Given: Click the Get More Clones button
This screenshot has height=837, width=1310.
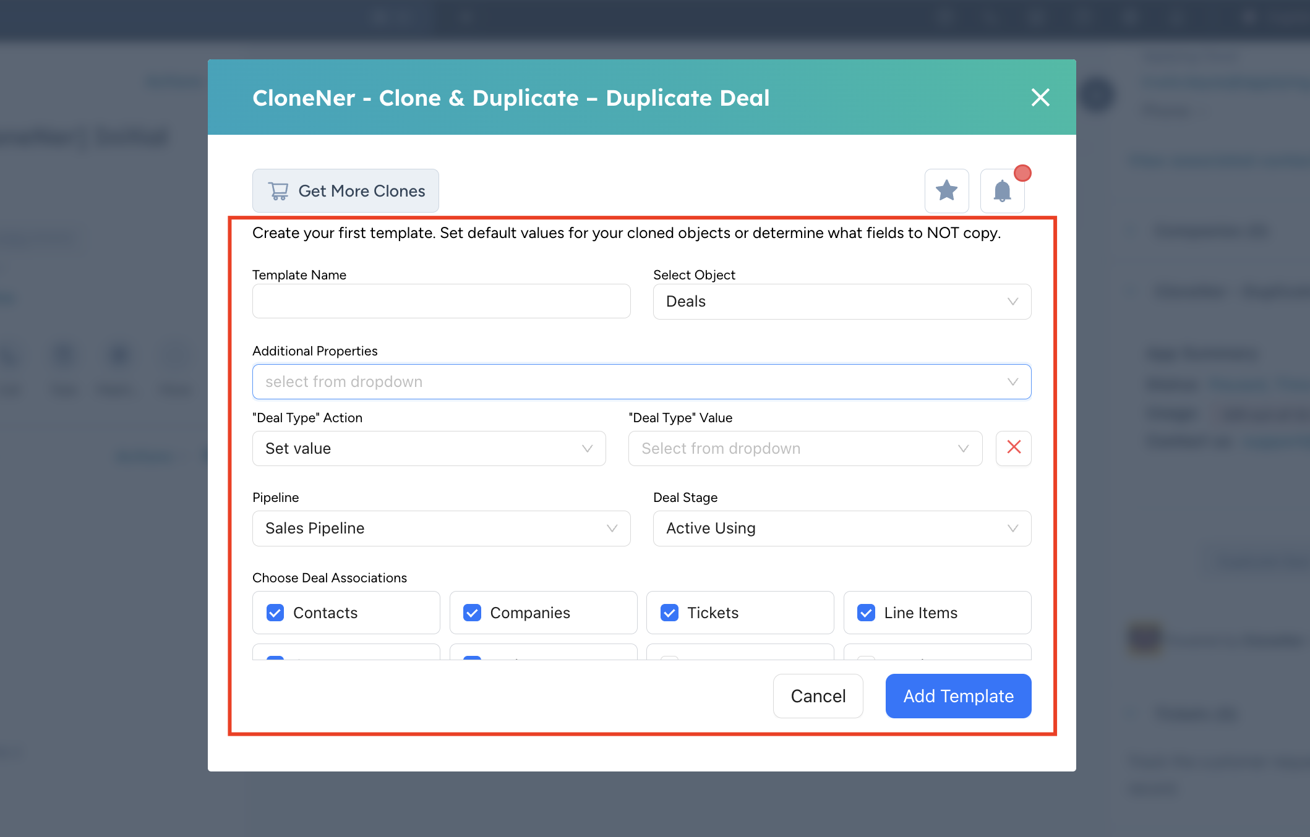Looking at the screenshot, I should (346, 191).
